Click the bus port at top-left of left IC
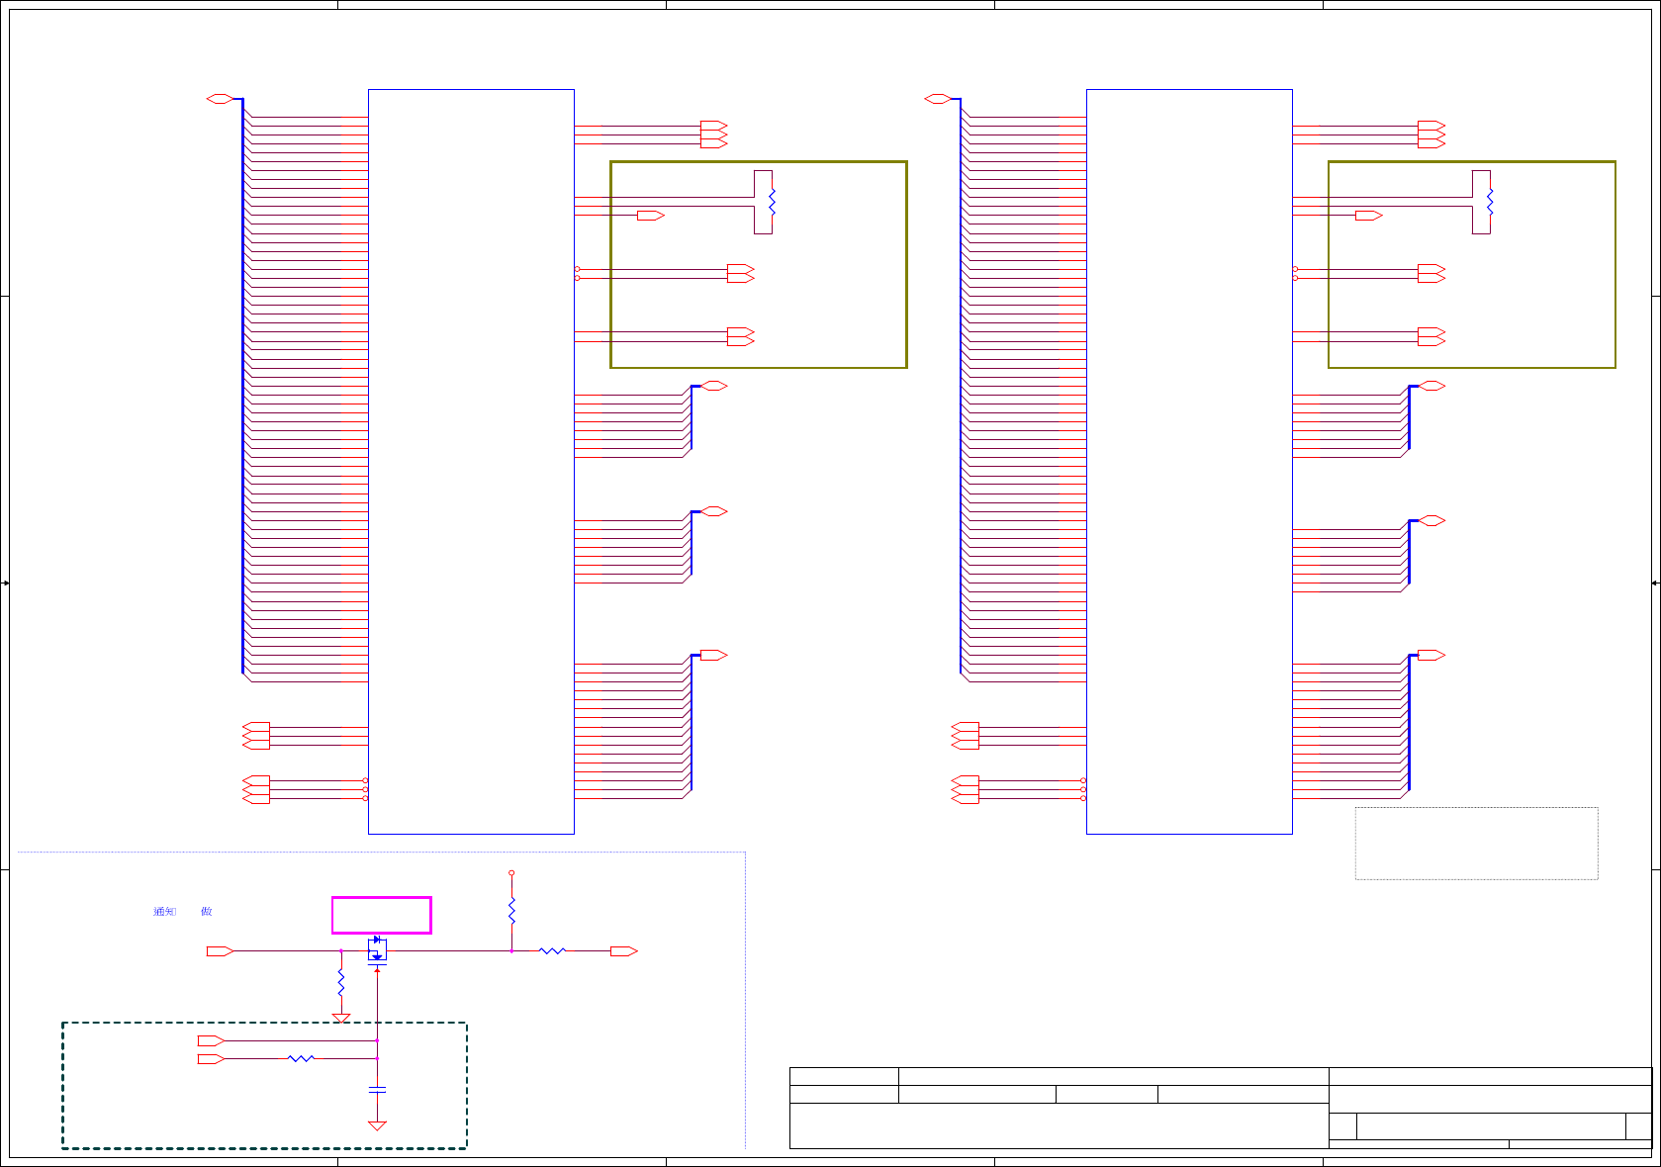The height and width of the screenshot is (1167, 1661). tap(220, 99)
